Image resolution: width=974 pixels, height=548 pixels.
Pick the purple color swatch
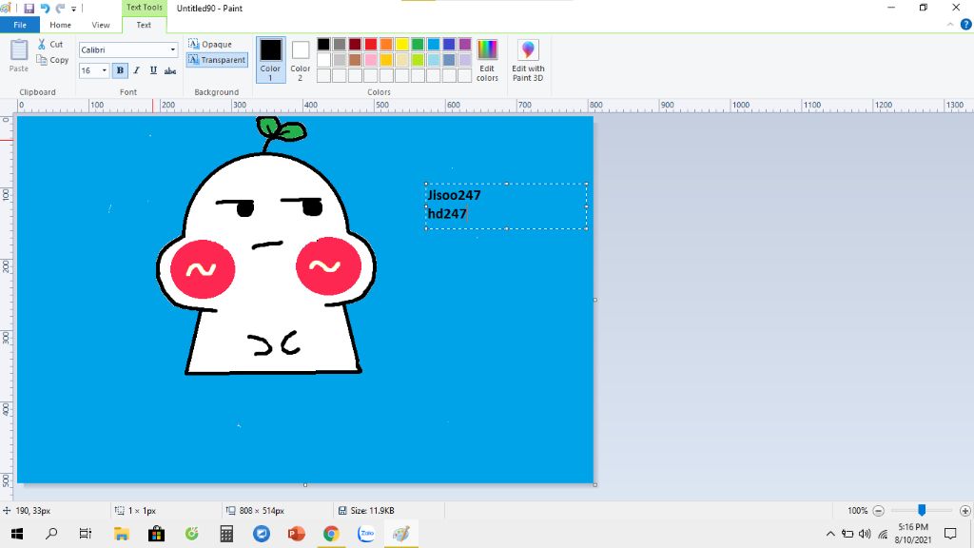tap(464, 44)
